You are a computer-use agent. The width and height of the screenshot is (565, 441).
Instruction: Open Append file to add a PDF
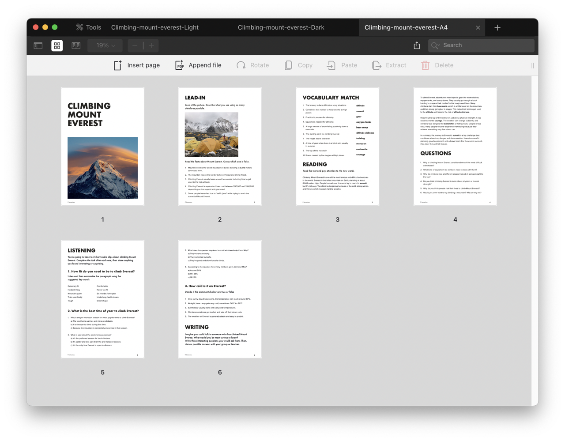tap(179, 65)
